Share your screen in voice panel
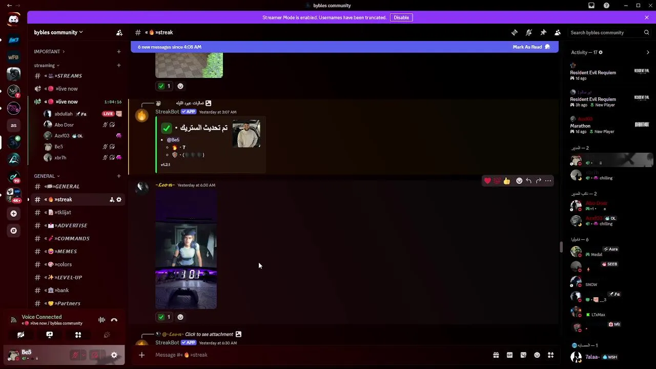The width and height of the screenshot is (656, 369). tap(50, 335)
